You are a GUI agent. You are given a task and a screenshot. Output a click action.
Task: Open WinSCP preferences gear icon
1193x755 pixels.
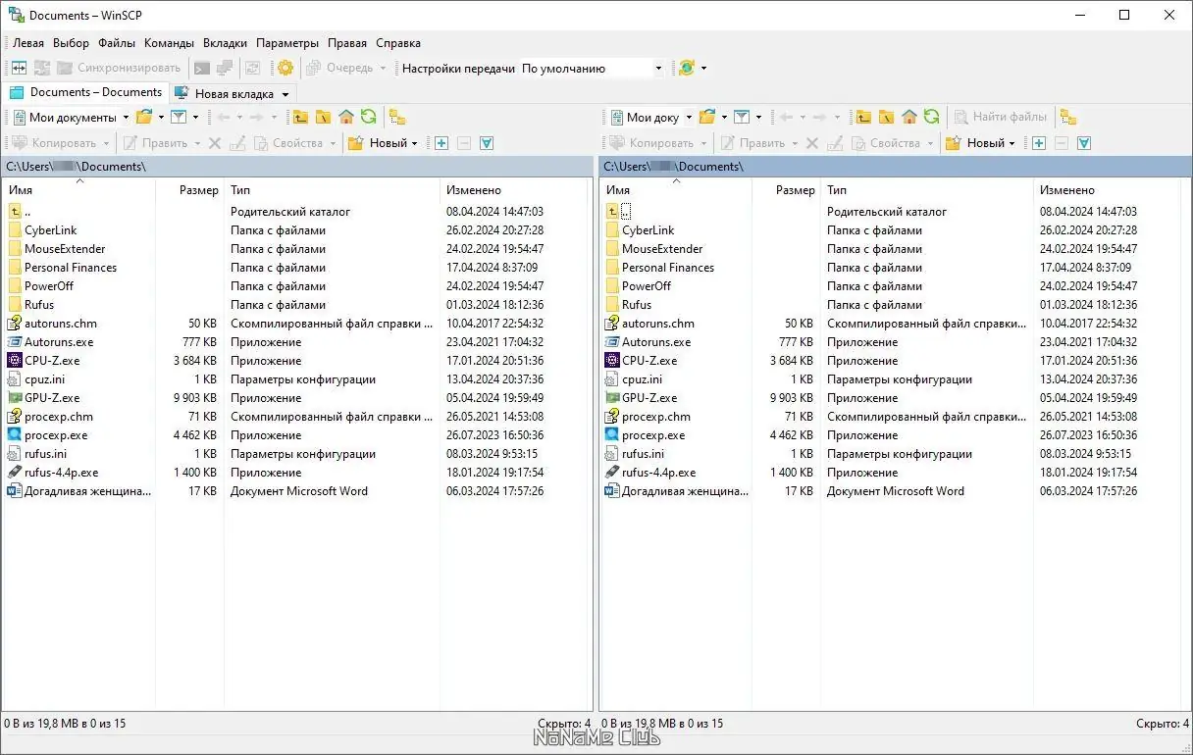(287, 68)
